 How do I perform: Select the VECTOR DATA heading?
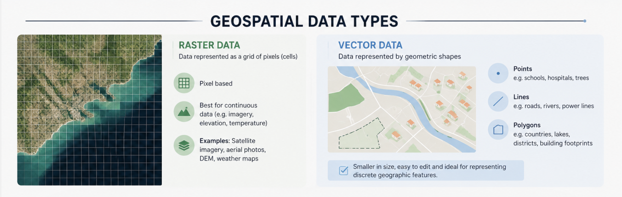[x=370, y=45]
